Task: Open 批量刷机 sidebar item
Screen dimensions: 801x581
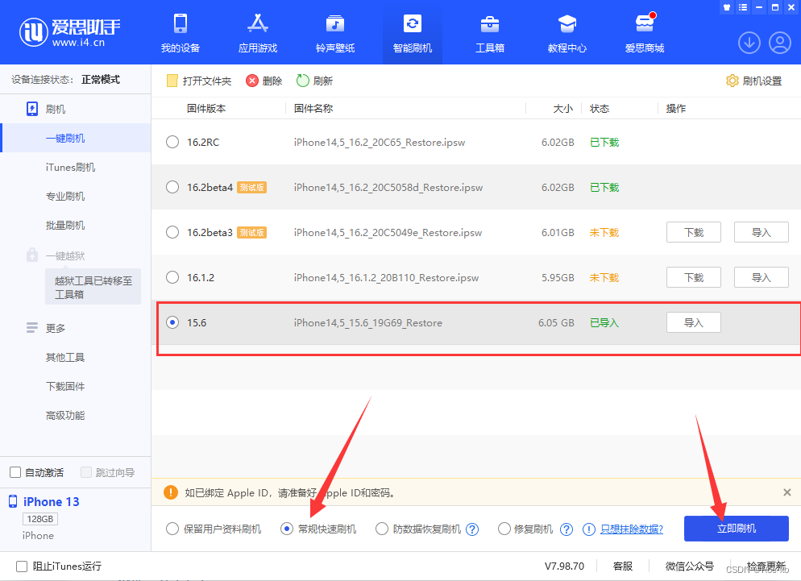Action: 65,226
